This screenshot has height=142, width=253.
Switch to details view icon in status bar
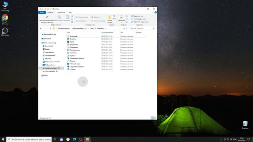[x=152, y=118]
